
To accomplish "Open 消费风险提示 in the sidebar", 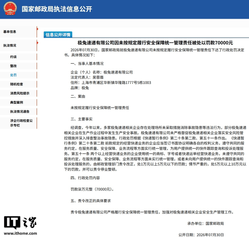I will click(20, 93).
